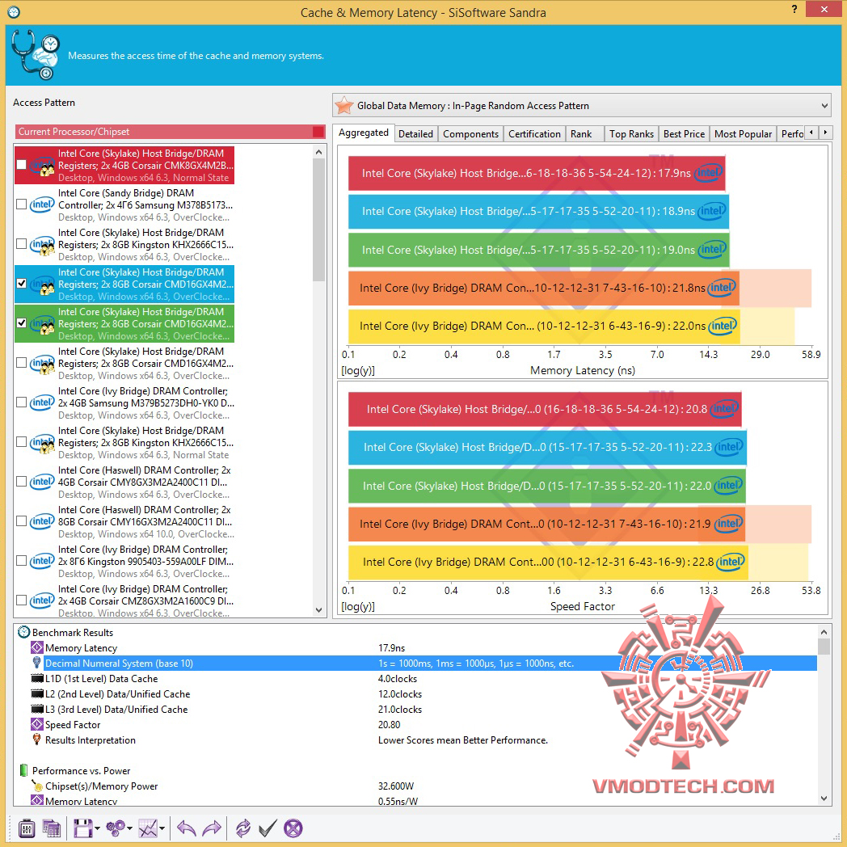The height and width of the screenshot is (847, 847).
Task: Click the chip icon next to L2 Cache
Action: point(37,693)
